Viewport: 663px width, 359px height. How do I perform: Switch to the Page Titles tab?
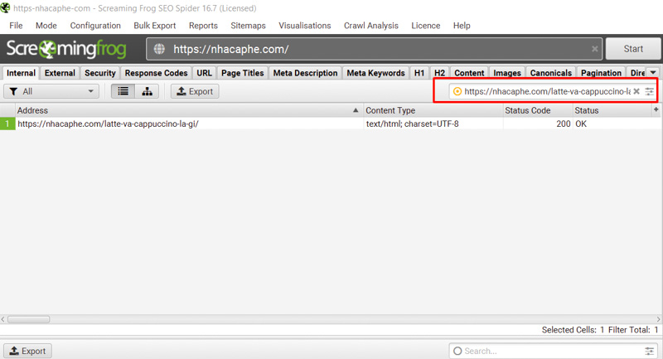pos(242,73)
